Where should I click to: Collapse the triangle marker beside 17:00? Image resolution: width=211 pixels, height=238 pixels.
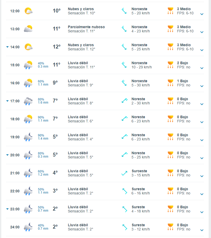tap(8, 101)
